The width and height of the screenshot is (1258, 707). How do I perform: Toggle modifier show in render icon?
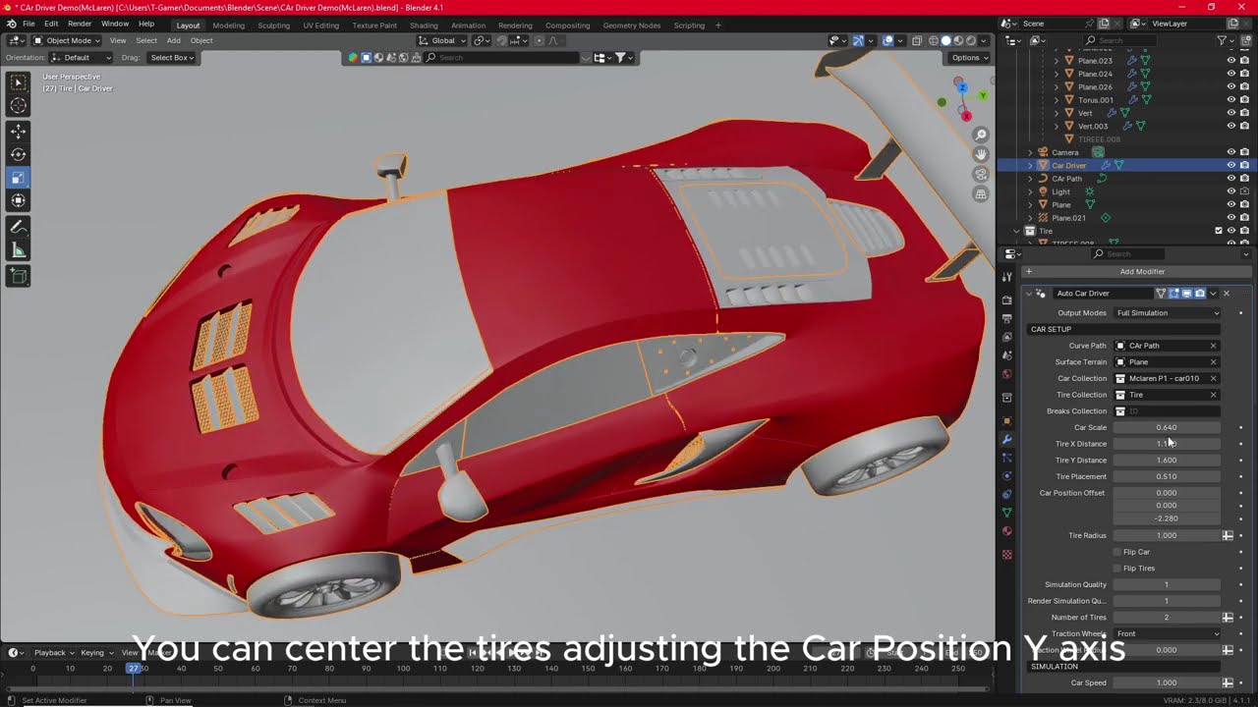(x=1199, y=294)
